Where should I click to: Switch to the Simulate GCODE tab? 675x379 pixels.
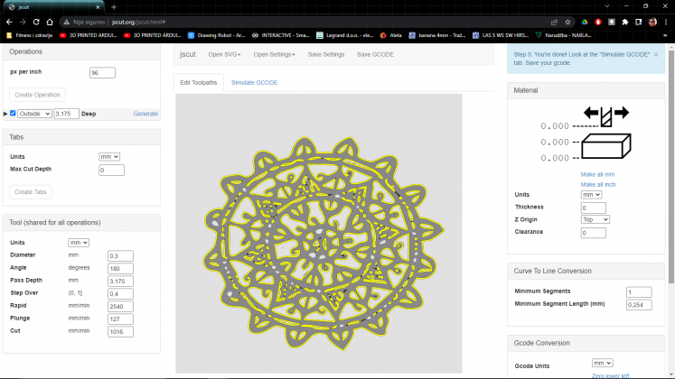pyautogui.click(x=254, y=82)
